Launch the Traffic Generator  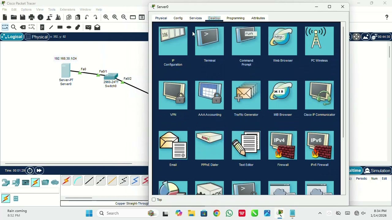tap(246, 95)
